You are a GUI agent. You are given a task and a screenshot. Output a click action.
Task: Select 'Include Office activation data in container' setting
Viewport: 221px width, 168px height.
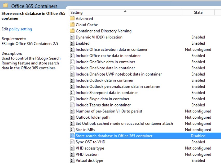[111, 49]
